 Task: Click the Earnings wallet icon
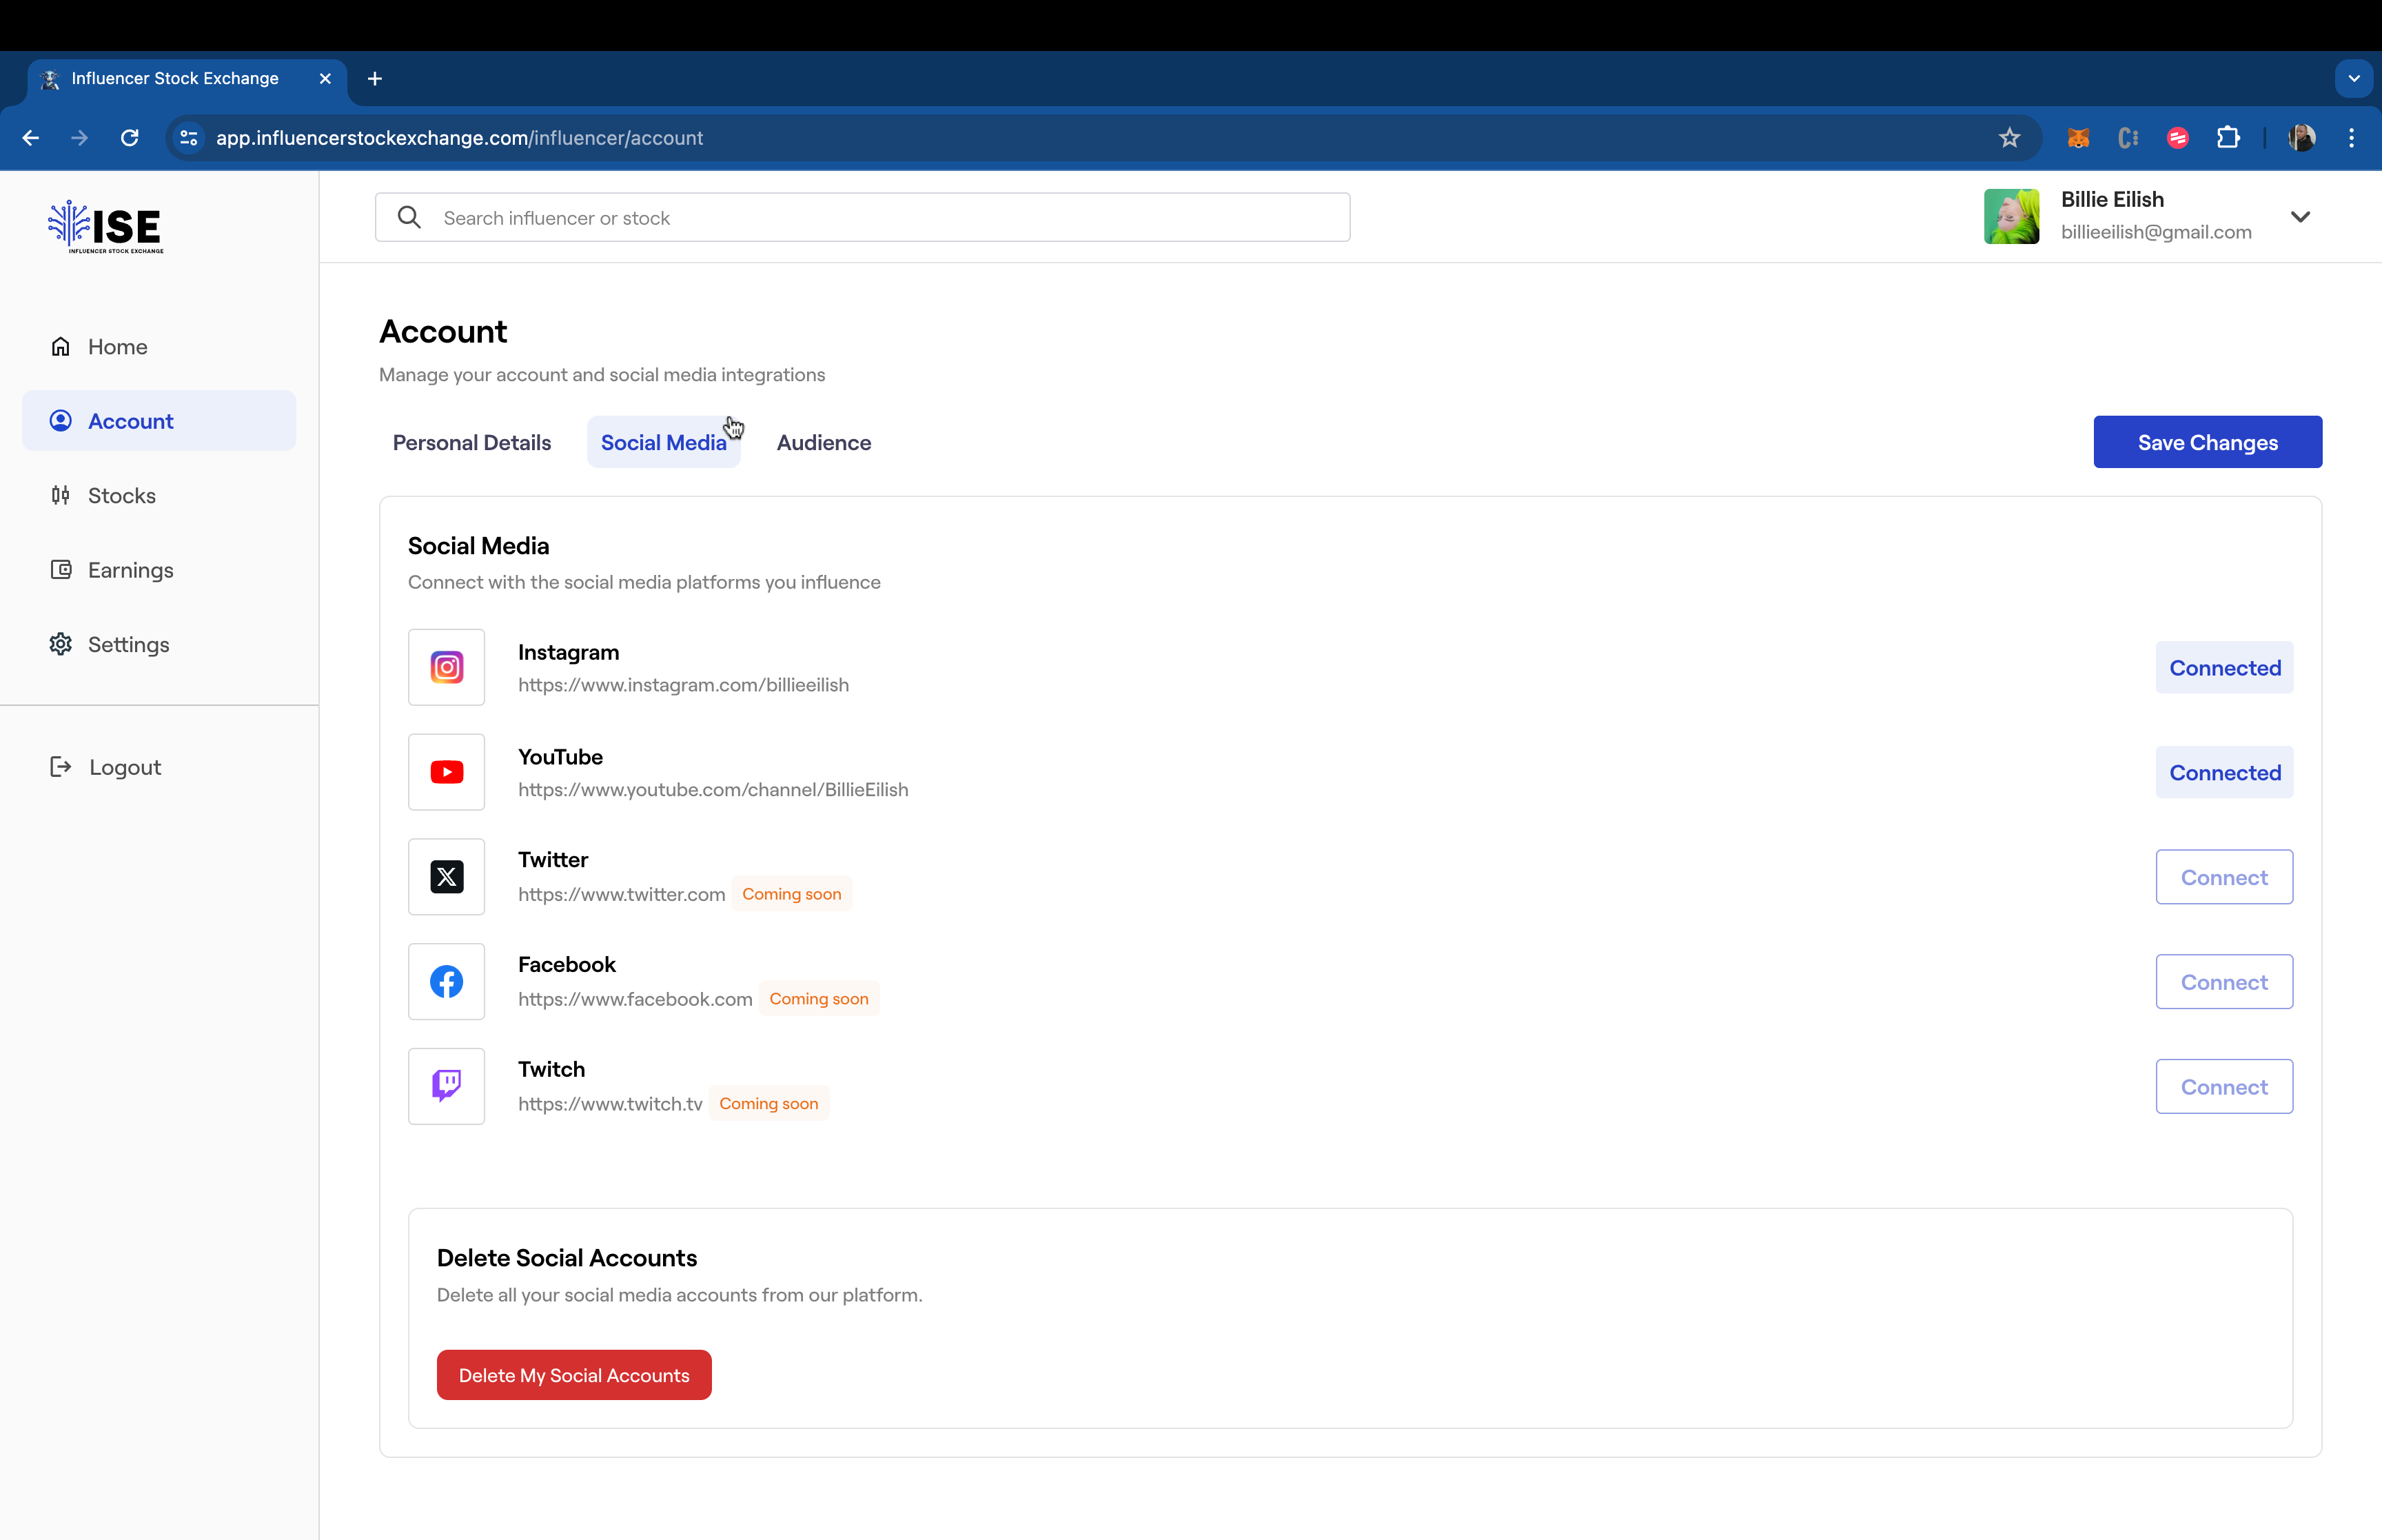click(61, 570)
